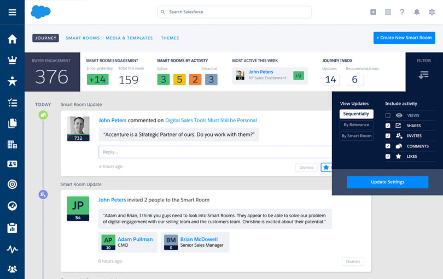The width and height of the screenshot is (443, 279).
Task: Dismiss the invited 2 people update
Action: click(x=353, y=262)
